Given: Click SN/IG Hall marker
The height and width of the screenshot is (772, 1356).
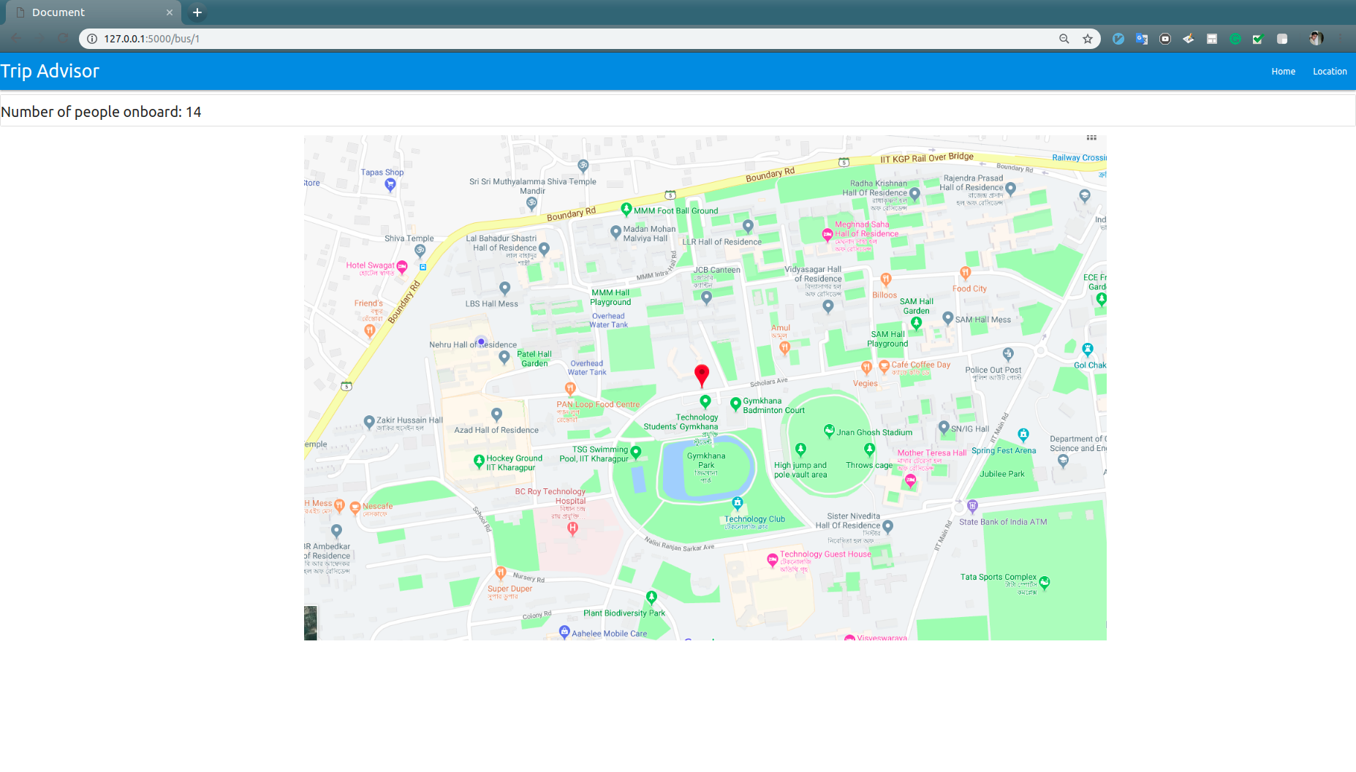Looking at the screenshot, I should click(x=944, y=427).
